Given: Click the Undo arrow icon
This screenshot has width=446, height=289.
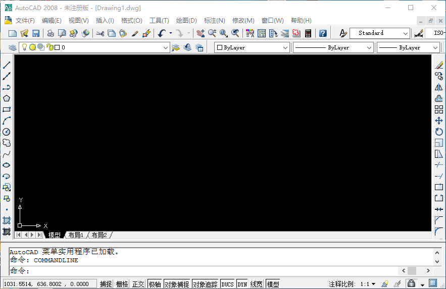Looking at the screenshot, I should pos(162,33).
